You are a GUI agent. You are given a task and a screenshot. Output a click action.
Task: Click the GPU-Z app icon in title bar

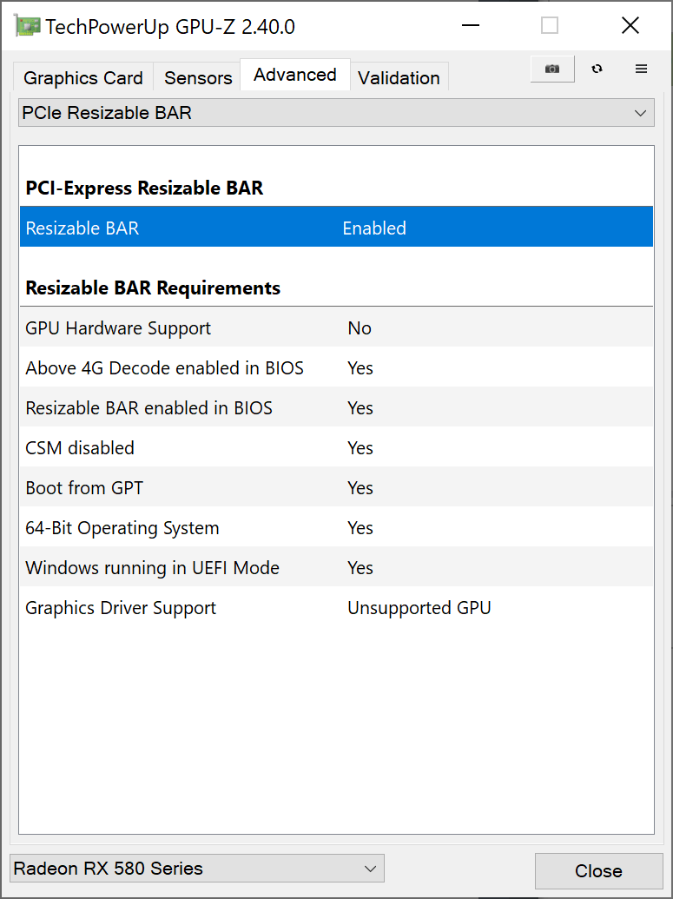click(27, 26)
